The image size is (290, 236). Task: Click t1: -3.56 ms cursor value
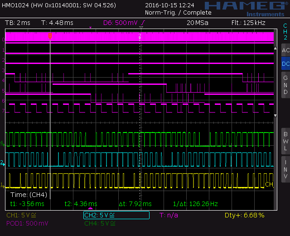point(27,204)
